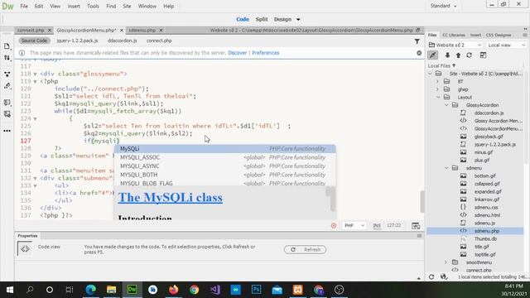Click the preview icon in status bar

416,226
